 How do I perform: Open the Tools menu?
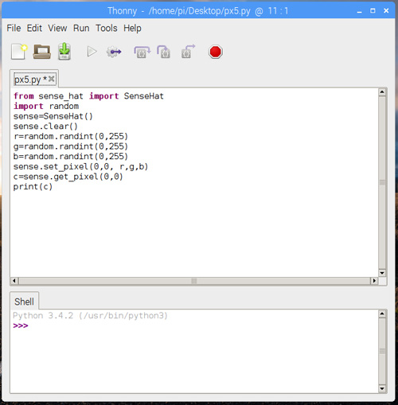coord(107,28)
